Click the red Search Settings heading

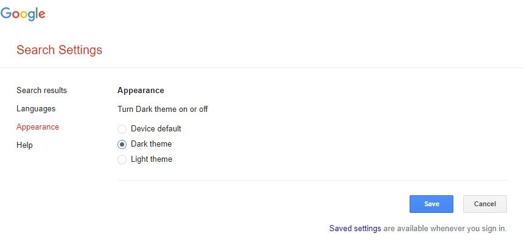60,50
